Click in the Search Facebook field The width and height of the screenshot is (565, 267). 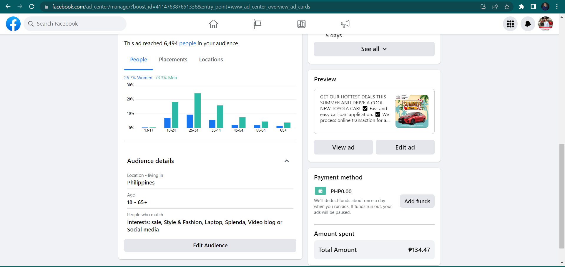[75, 24]
